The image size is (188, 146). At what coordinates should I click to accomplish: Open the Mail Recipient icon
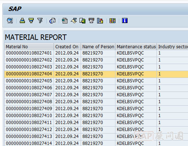[91, 20]
